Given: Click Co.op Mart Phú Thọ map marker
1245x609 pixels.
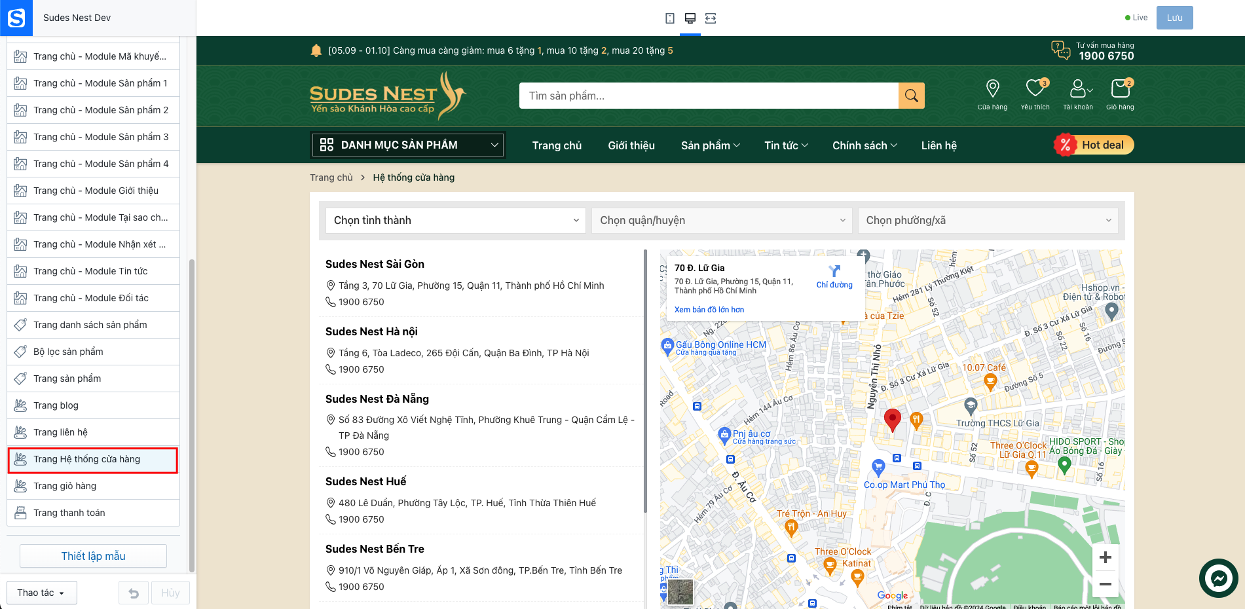Looking at the screenshot, I should 879,468.
